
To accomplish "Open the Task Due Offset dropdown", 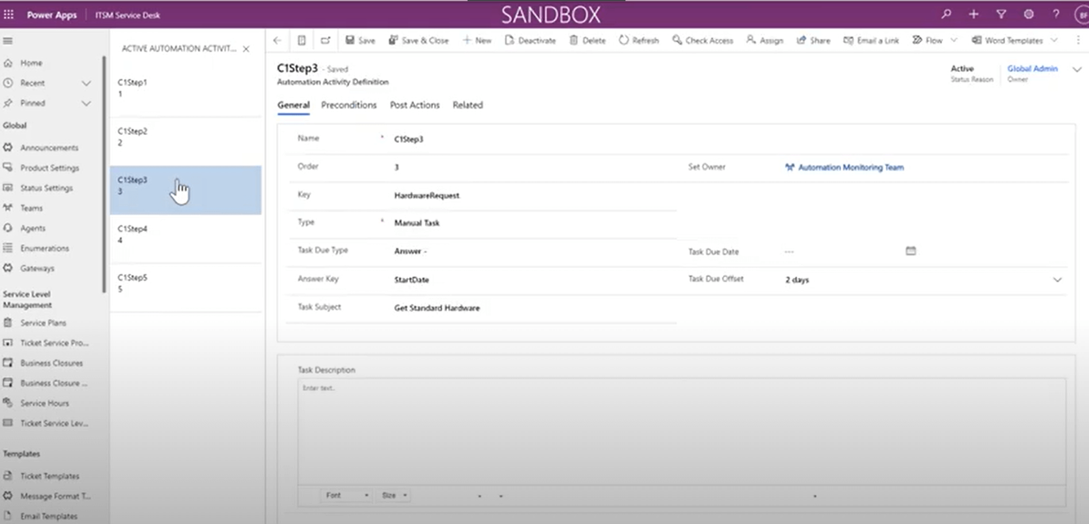I will 1058,280.
